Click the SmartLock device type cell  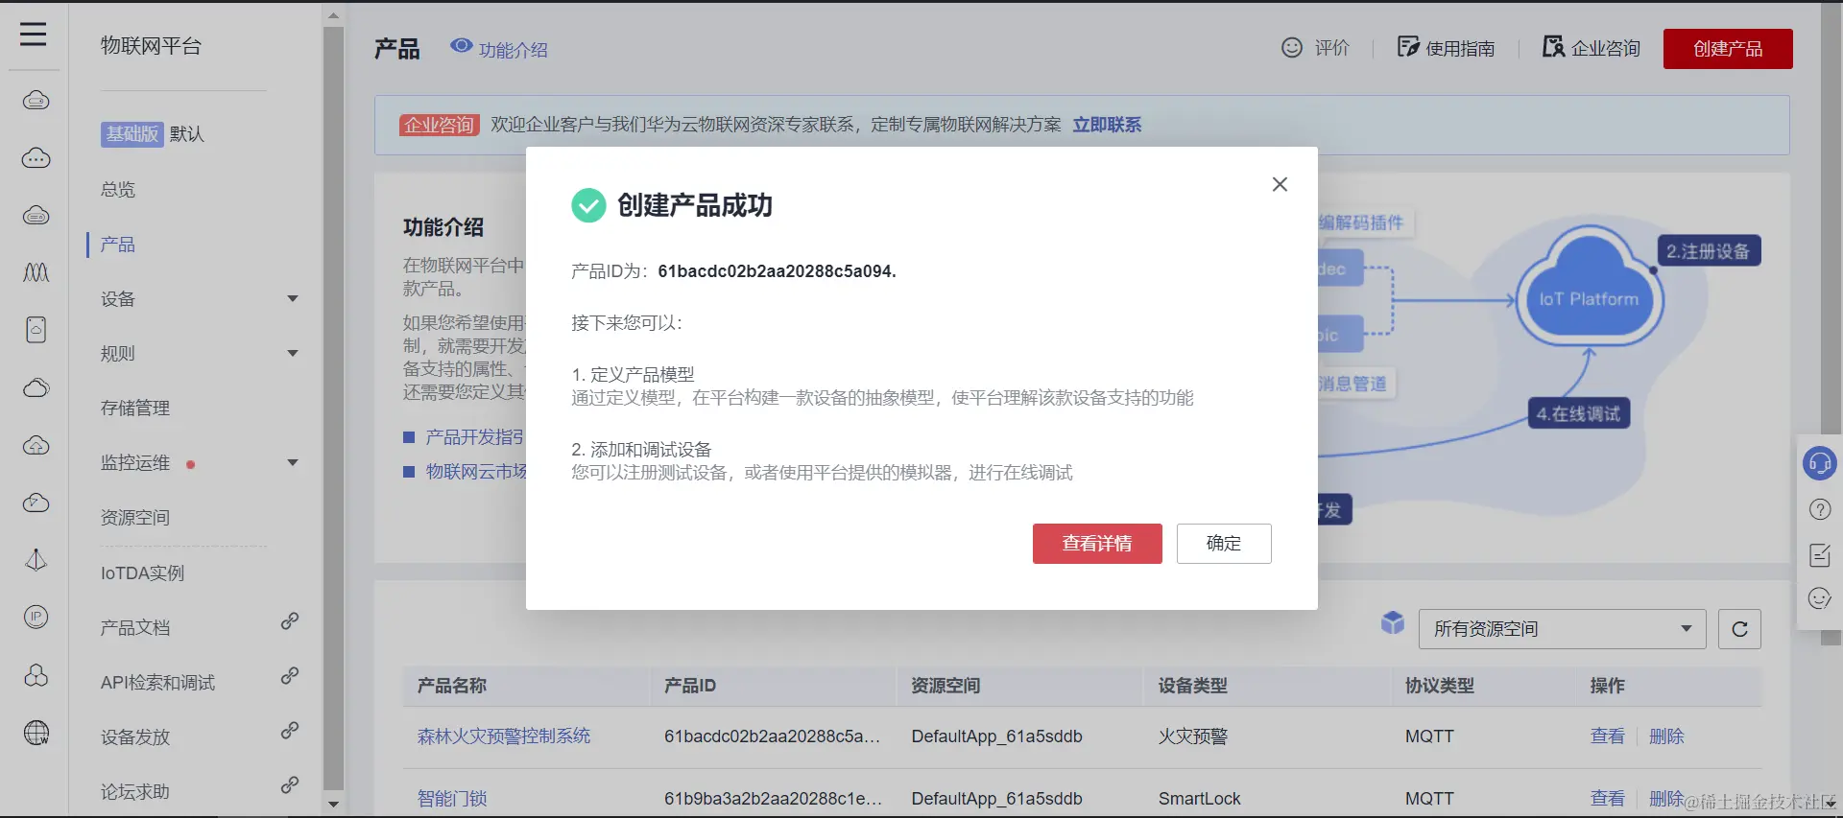tap(1199, 798)
